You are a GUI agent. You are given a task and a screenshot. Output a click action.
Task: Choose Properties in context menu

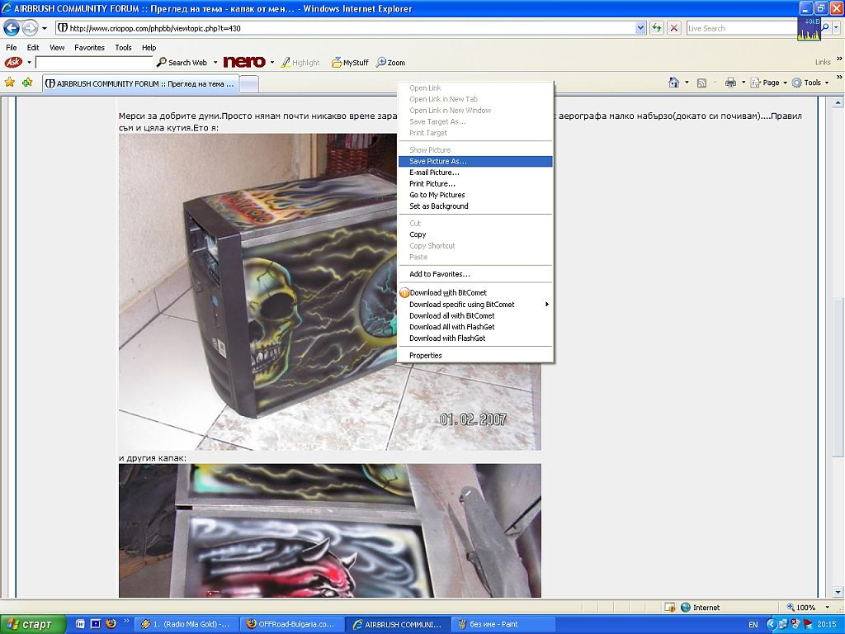tap(475, 355)
